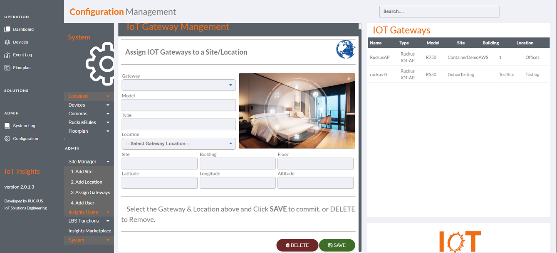
Task: Open Event Log page
Action: [x=22, y=55]
